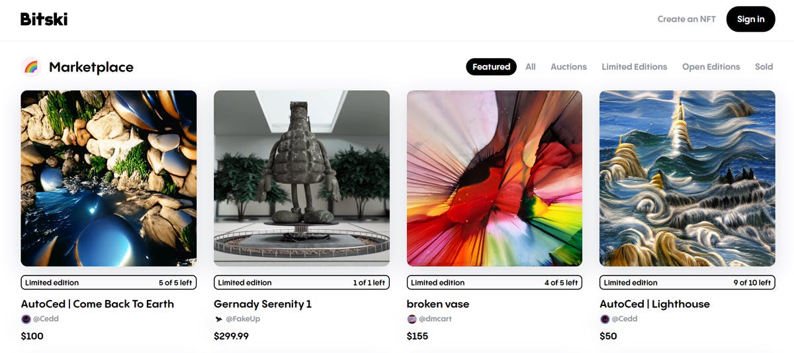View the broken vase artwork image
This screenshot has width=794, height=353.
coord(494,178)
